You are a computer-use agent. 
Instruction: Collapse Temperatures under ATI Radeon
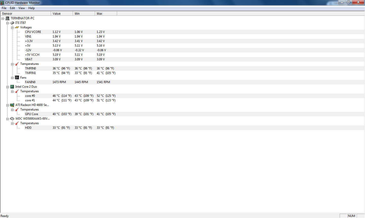click(12, 110)
